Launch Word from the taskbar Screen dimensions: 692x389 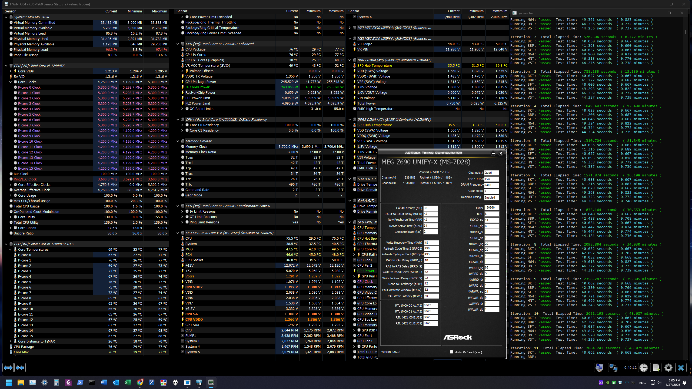pyautogui.click(x=104, y=383)
